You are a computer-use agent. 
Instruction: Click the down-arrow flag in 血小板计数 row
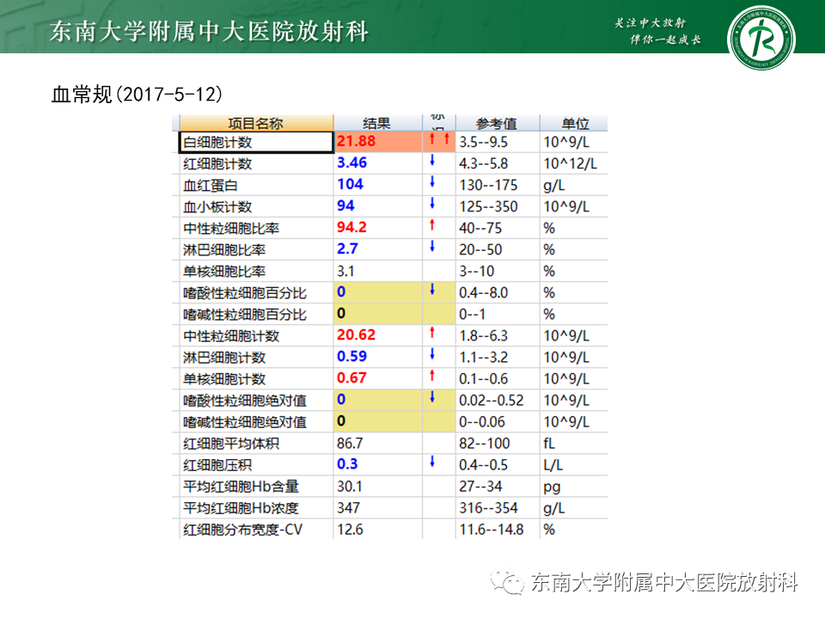coord(432,204)
